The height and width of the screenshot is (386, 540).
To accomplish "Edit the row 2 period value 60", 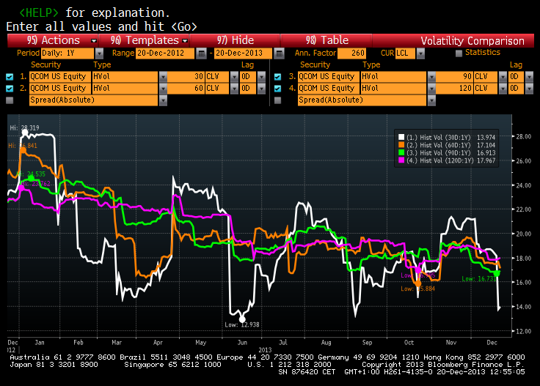I will click(186, 89).
